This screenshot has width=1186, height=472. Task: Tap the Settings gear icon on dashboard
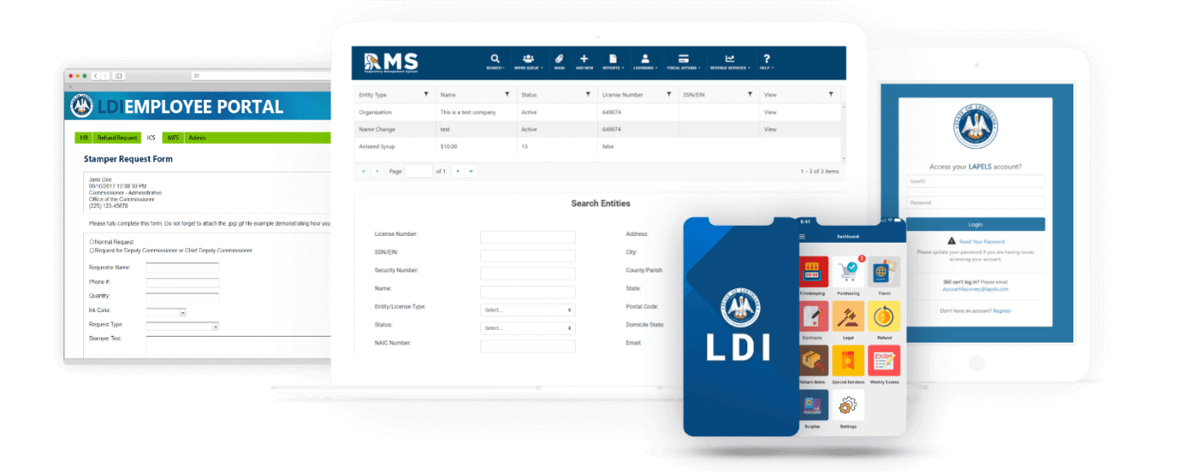point(848,406)
